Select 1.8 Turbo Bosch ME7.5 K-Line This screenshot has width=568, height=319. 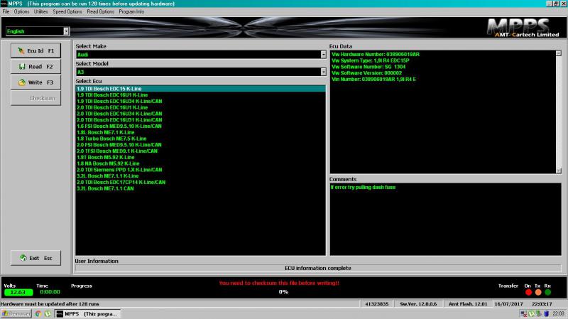(201, 139)
